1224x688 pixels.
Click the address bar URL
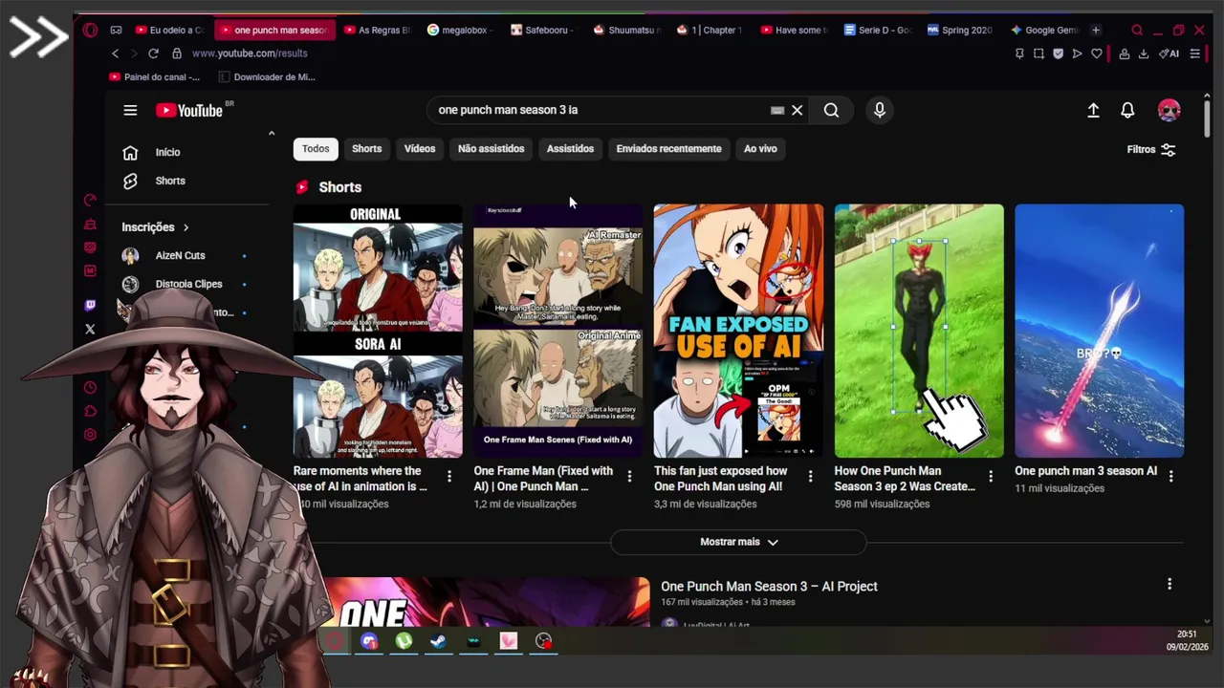(x=250, y=54)
